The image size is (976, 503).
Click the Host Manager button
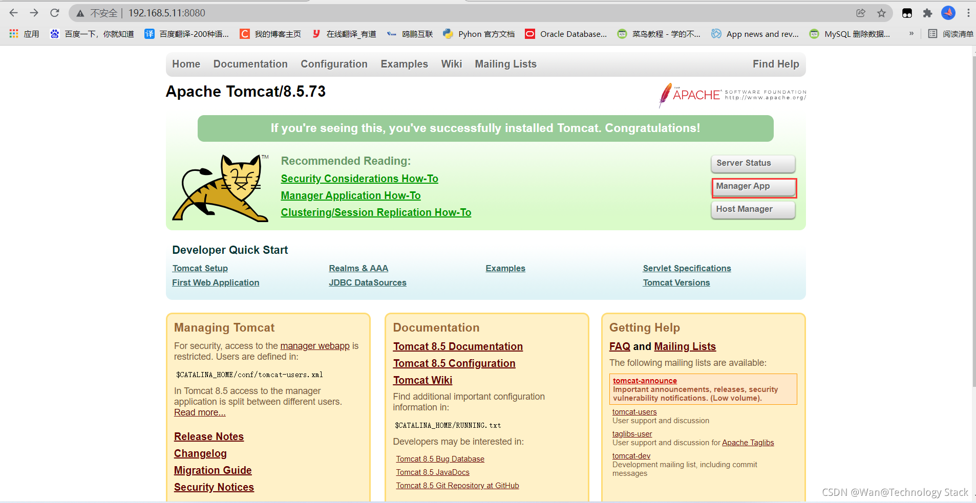click(x=753, y=210)
